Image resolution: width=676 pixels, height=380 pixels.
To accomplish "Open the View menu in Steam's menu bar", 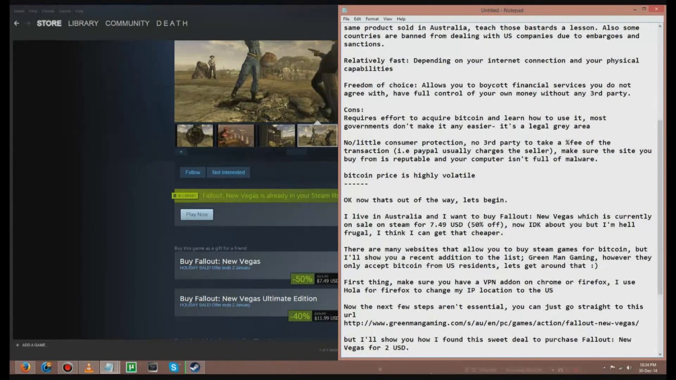I will 33,11.
